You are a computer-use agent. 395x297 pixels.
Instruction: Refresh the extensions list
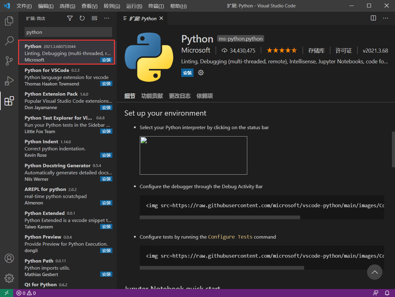pyautogui.click(x=82, y=18)
